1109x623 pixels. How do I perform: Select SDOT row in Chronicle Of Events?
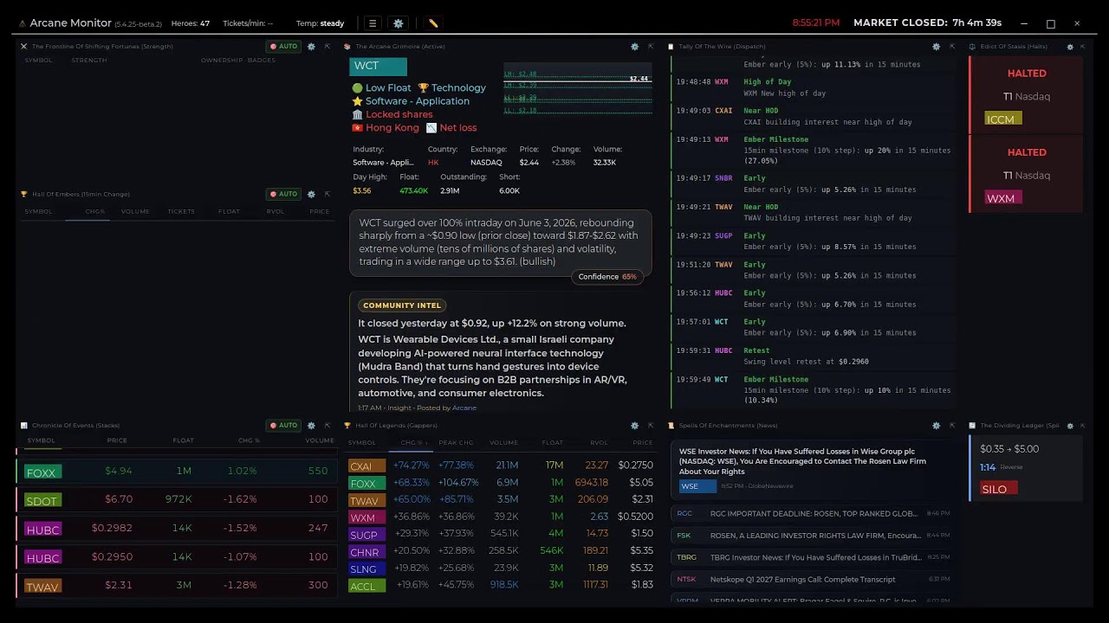pos(176,500)
